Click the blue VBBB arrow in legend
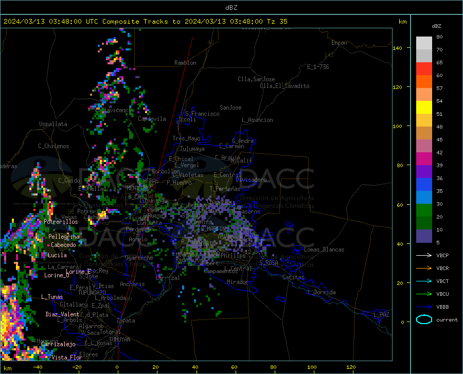463x374 pixels. point(424,307)
